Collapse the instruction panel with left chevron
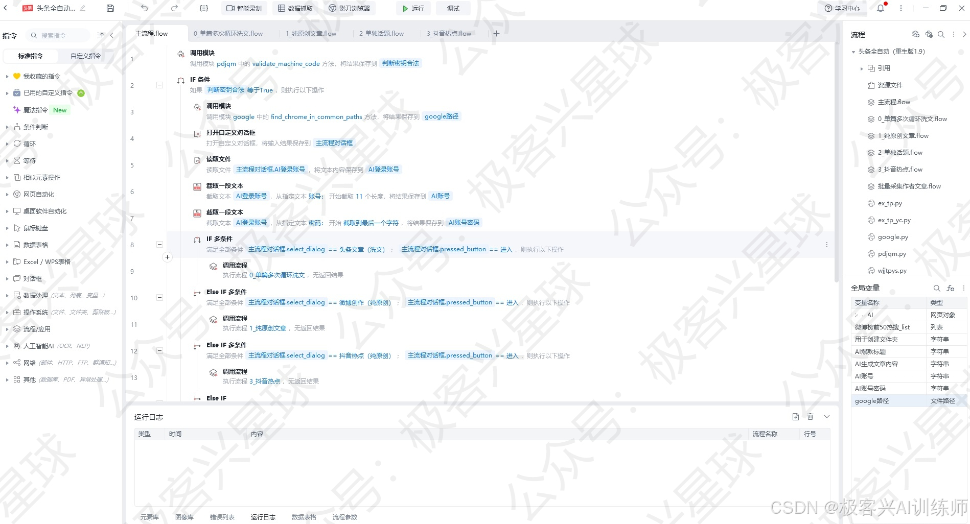Screen dimensions: 970x524 click(x=112, y=35)
